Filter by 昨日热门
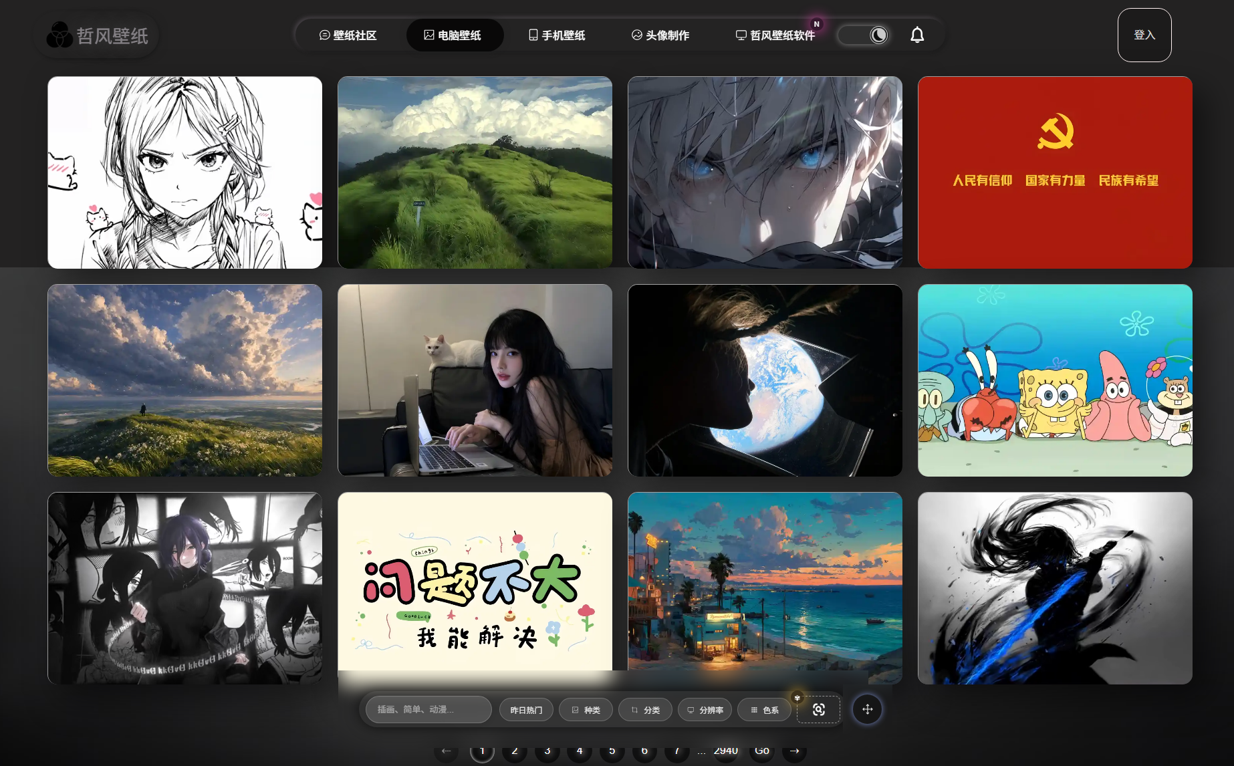 tap(526, 710)
